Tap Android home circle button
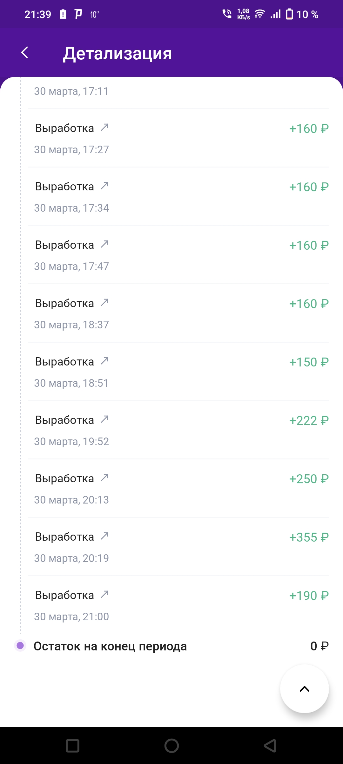Image resolution: width=343 pixels, height=764 pixels. 171,746
